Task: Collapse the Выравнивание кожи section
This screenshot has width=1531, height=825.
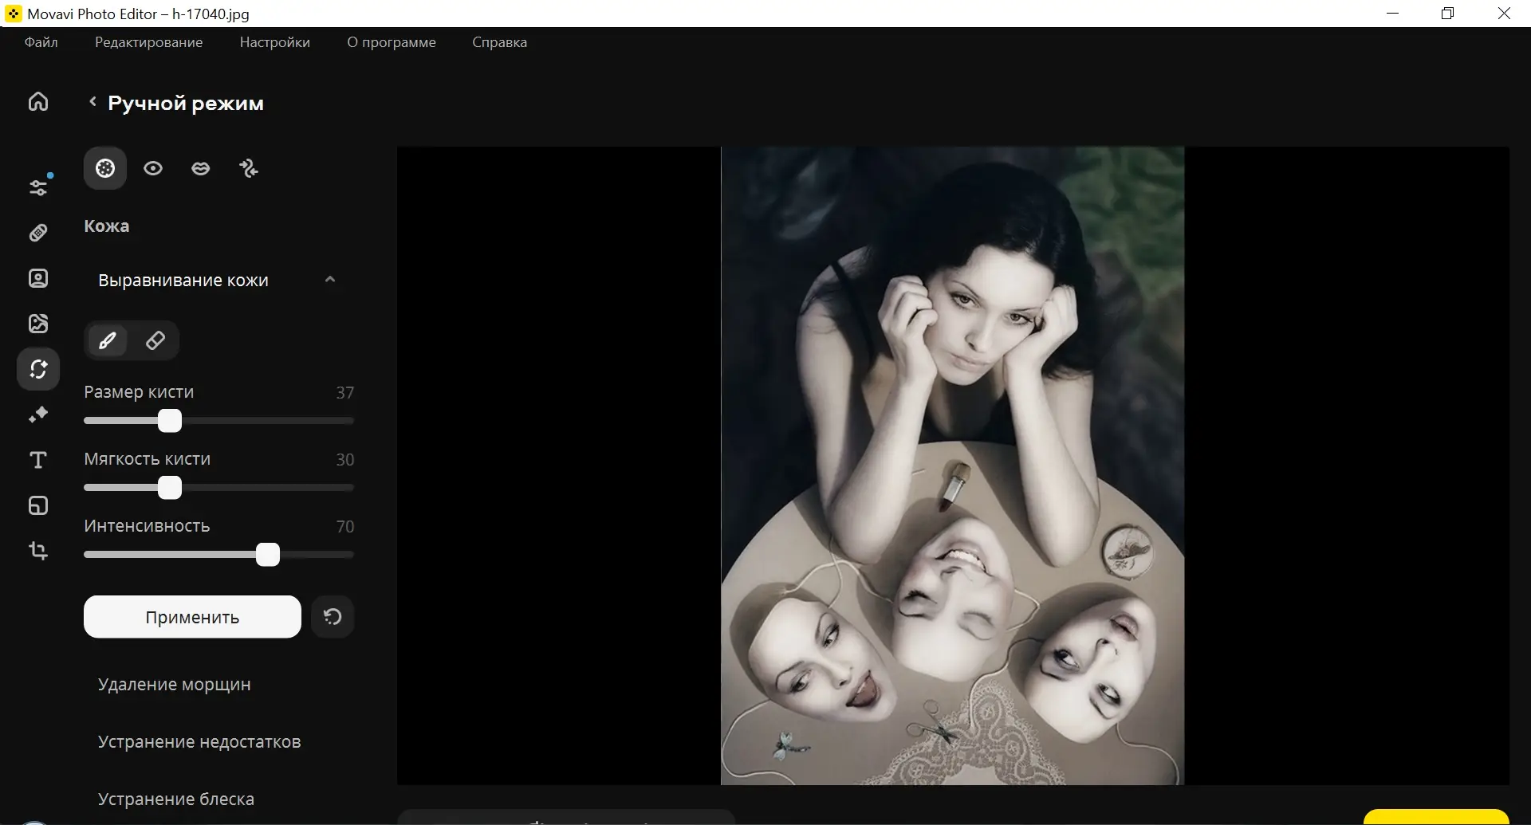Action: click(330, 280)
